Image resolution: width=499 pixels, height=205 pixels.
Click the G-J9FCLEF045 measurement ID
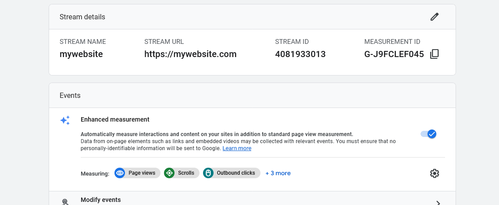pos(394,54)
